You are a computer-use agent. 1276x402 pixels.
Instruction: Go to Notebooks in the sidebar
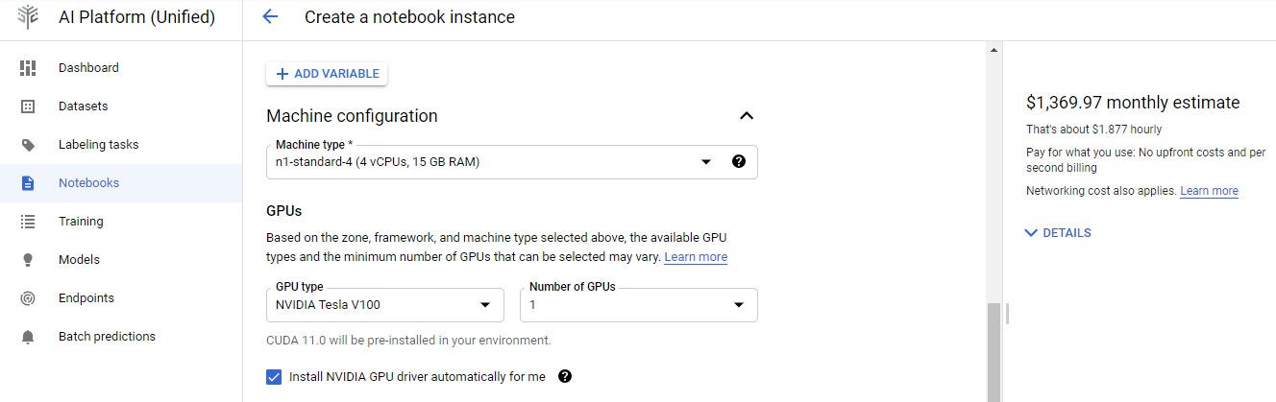88,183
